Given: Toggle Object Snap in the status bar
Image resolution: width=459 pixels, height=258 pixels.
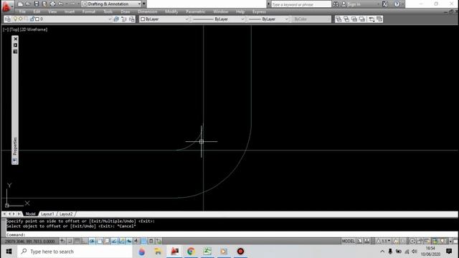Looking at the screenshot, I should [x=100, y=241].
